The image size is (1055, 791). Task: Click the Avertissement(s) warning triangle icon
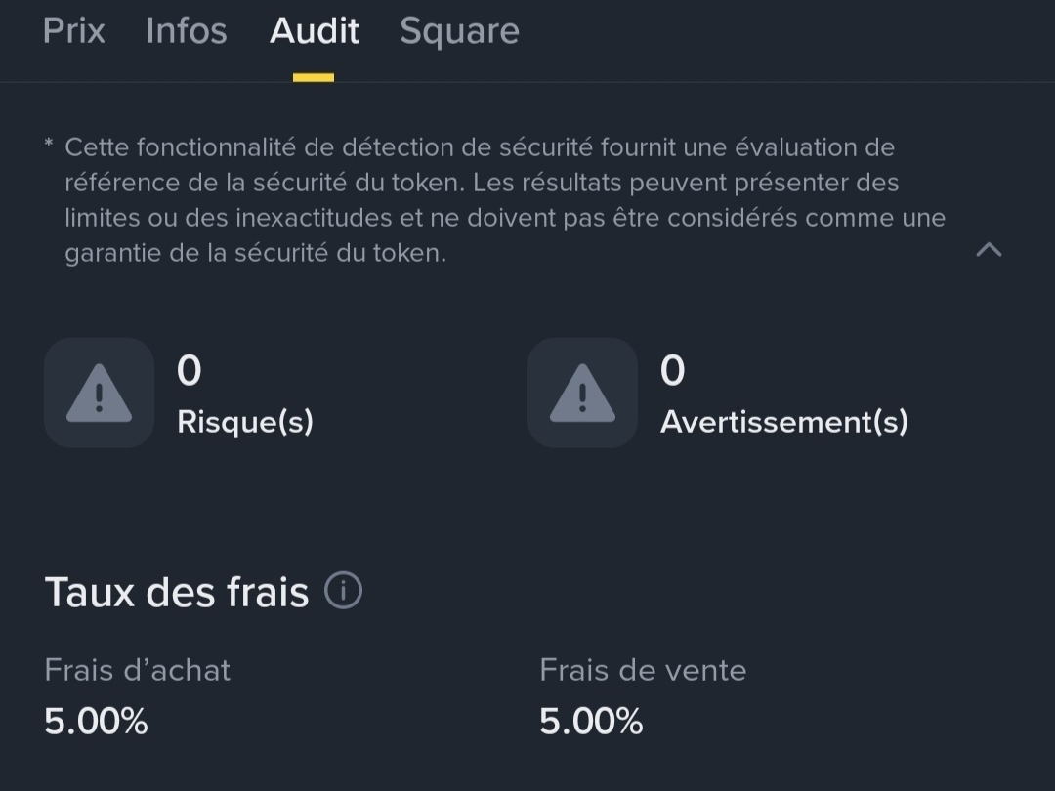click(x=582, y=394)
